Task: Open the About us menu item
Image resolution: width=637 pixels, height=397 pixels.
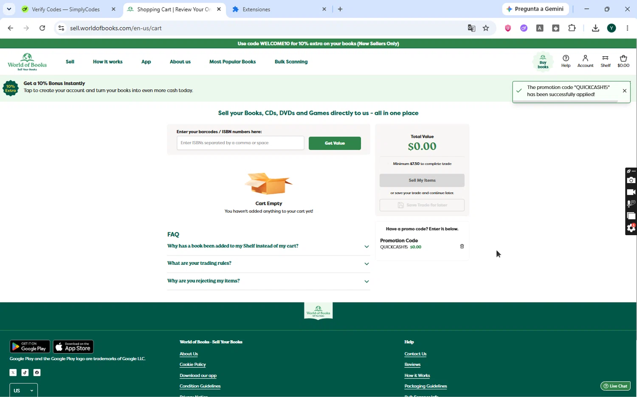Action: click(180, 62)
